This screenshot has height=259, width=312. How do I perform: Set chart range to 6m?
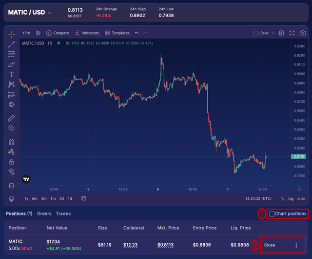click(35, 198)
